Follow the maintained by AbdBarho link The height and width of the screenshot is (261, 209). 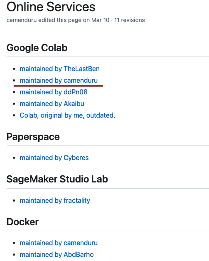[x=57, y=255]
